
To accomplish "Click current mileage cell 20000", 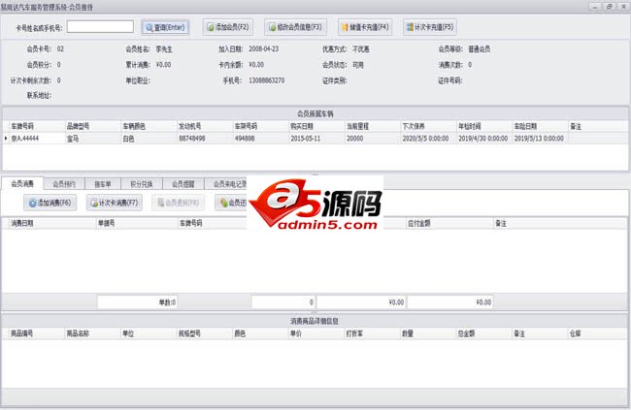I will click(372, 139).
